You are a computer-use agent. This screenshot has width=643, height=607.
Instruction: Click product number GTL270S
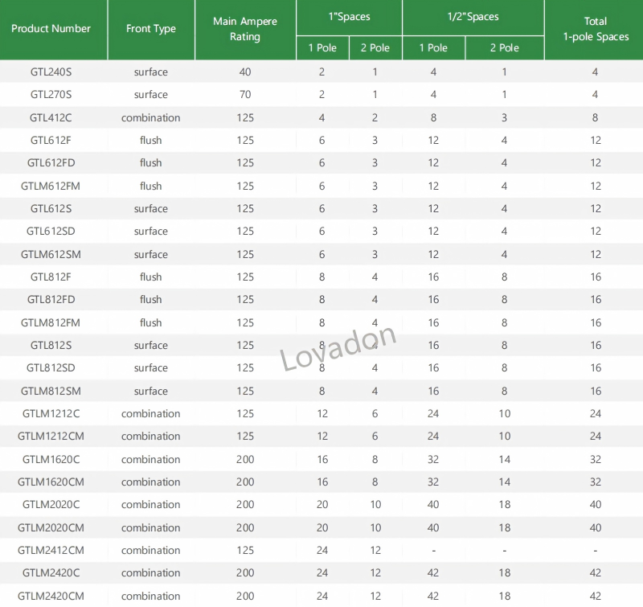tap(51, 95)
